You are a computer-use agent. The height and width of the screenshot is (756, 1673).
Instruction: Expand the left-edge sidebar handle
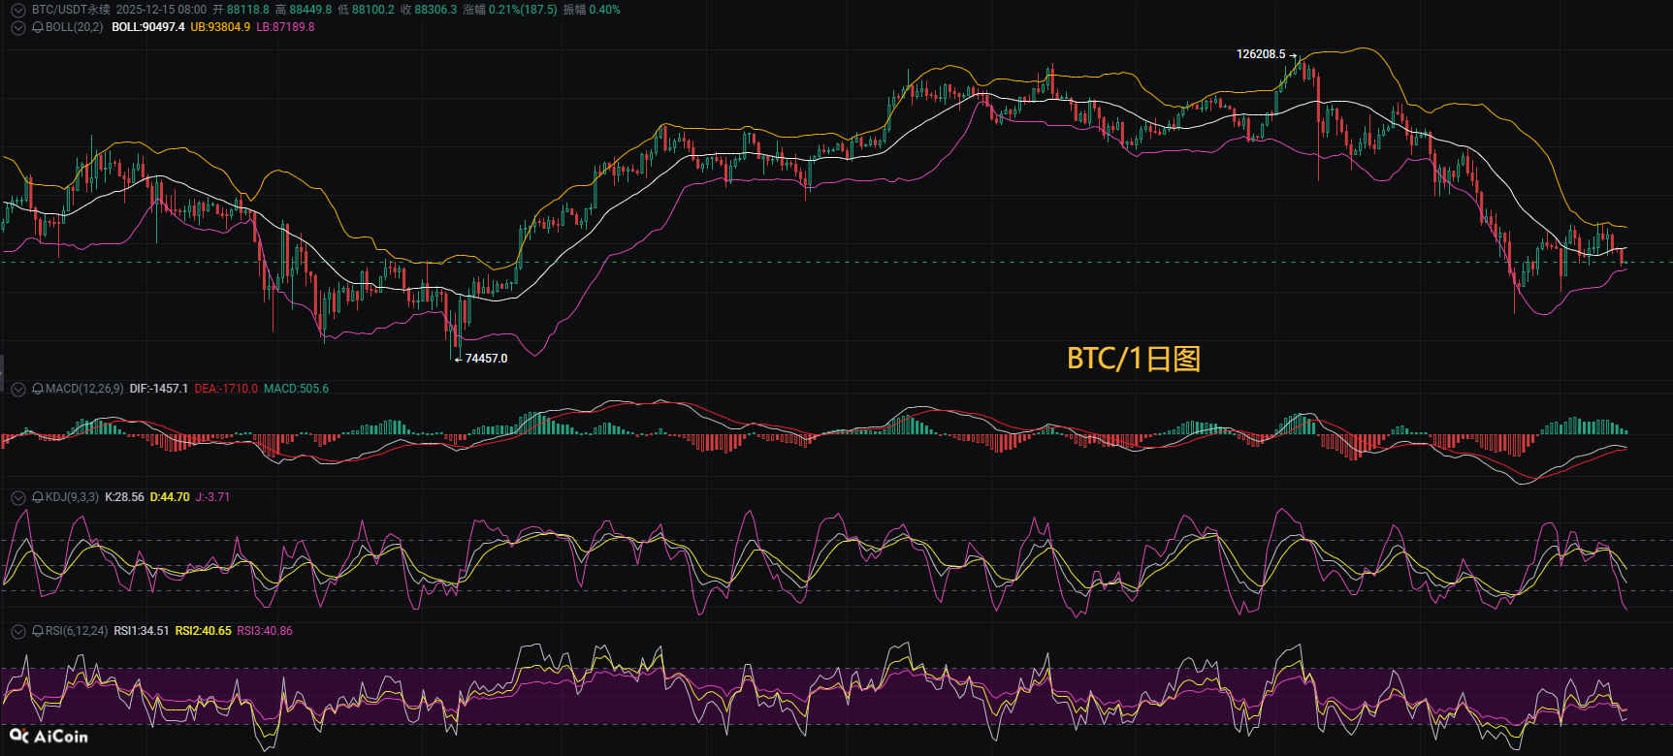click(2, 369)
